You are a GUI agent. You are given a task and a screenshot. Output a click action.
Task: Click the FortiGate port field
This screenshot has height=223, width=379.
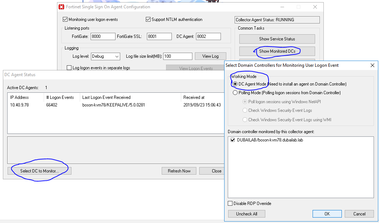point(103,36)
